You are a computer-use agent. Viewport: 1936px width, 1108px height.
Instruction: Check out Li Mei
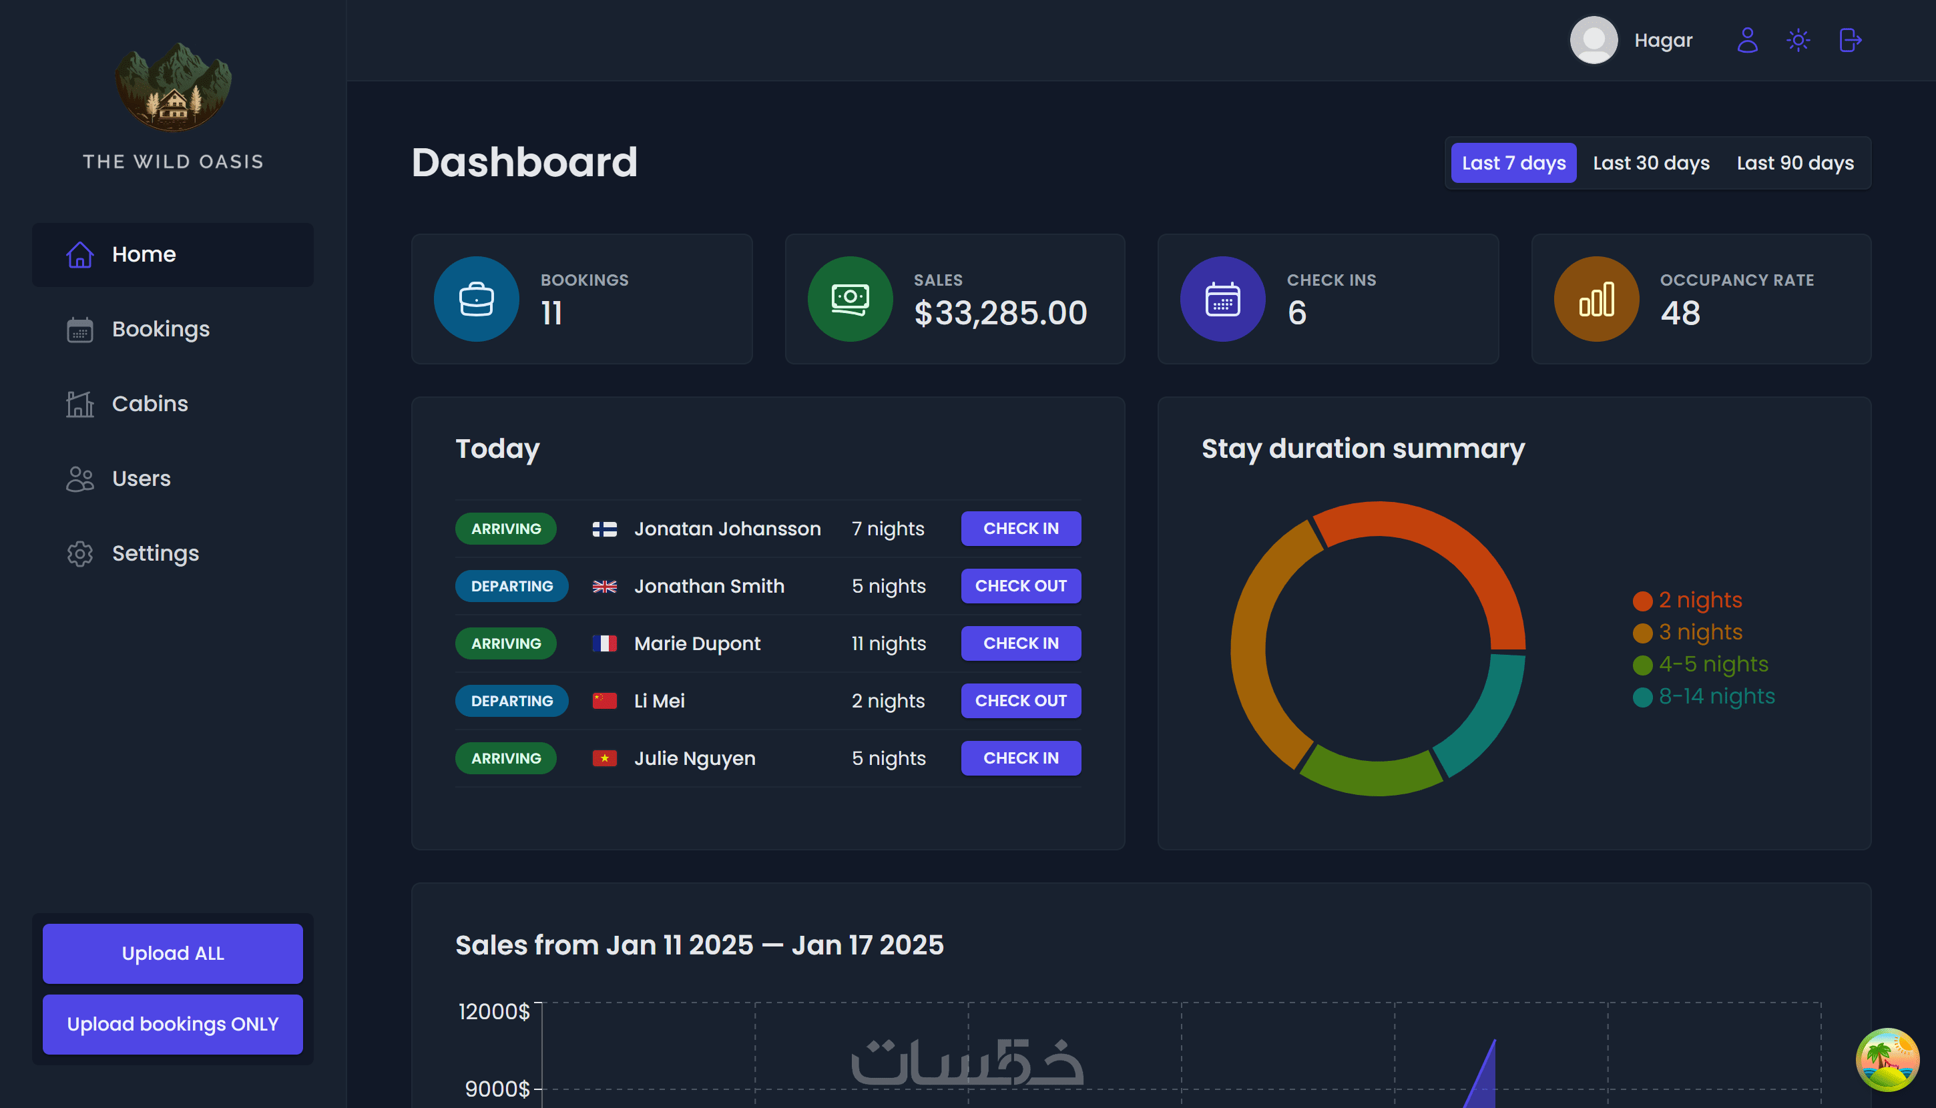point(1021,700)
